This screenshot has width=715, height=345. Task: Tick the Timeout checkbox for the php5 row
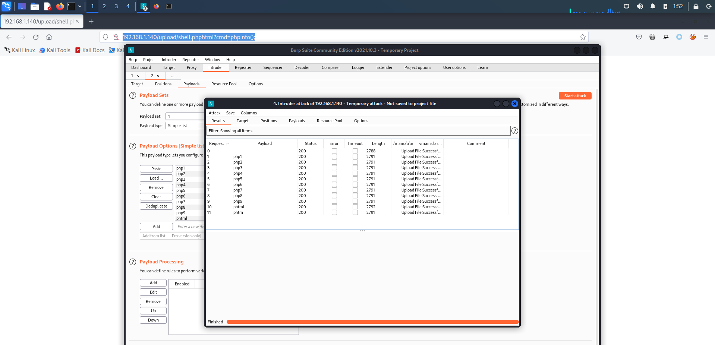point(355,179)
